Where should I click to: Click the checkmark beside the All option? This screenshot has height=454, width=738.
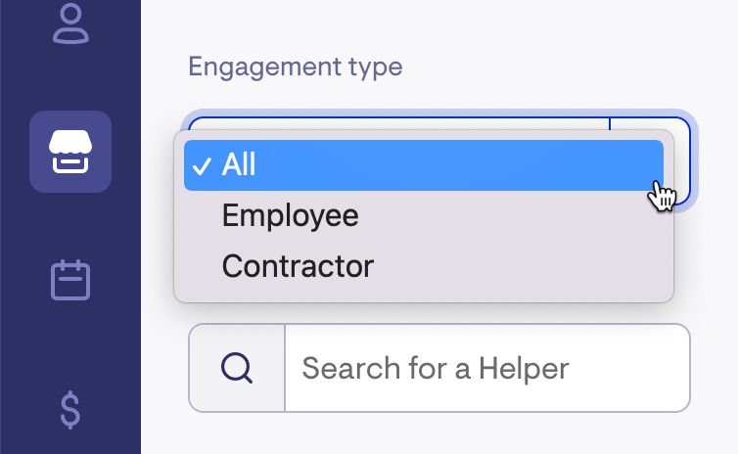coord(202,166)
